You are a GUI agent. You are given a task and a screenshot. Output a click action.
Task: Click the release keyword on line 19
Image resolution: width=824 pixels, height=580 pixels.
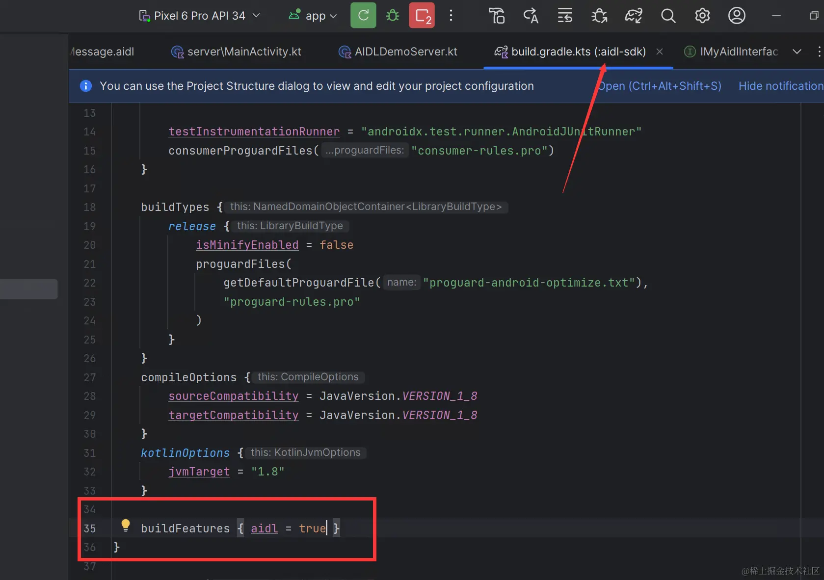pyautogui.click(x=192, y=226)
